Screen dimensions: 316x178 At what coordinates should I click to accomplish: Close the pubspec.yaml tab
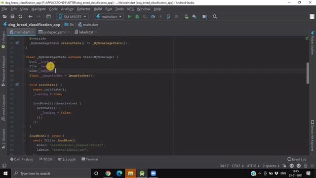point(69,32)
